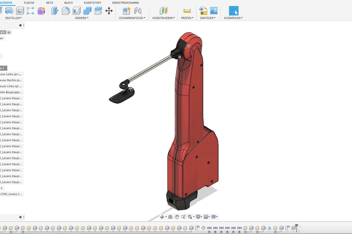This screenshot has width=352, height=234.
Task: Select the Zoom magnifier tool
Action: click(x=183, y=217)
